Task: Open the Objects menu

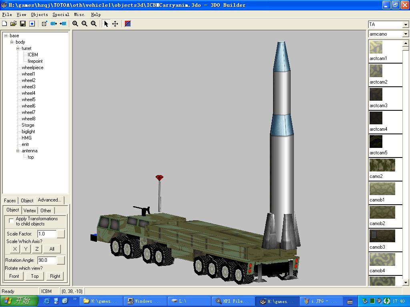Action: click(x=39, y=14)
